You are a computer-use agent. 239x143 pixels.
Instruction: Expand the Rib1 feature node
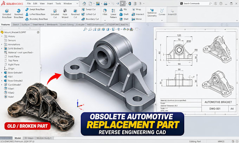[x=2, y=77]
